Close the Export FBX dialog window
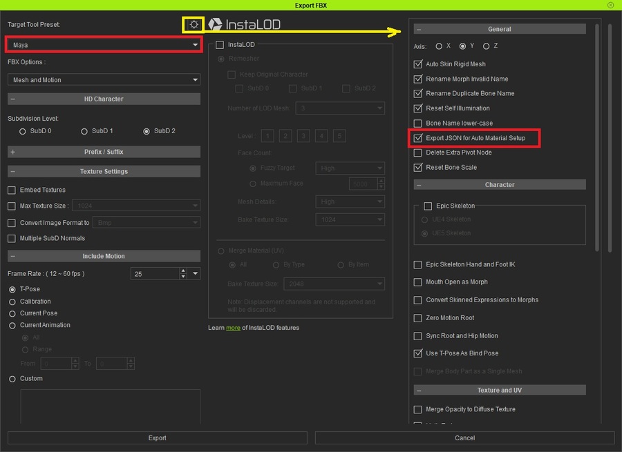The image size is (622, 452). (610, 5)
